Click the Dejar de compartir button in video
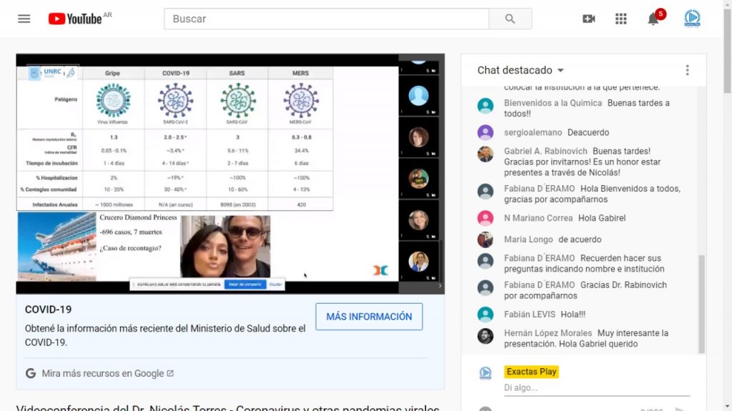 click(x=245, y=284)
